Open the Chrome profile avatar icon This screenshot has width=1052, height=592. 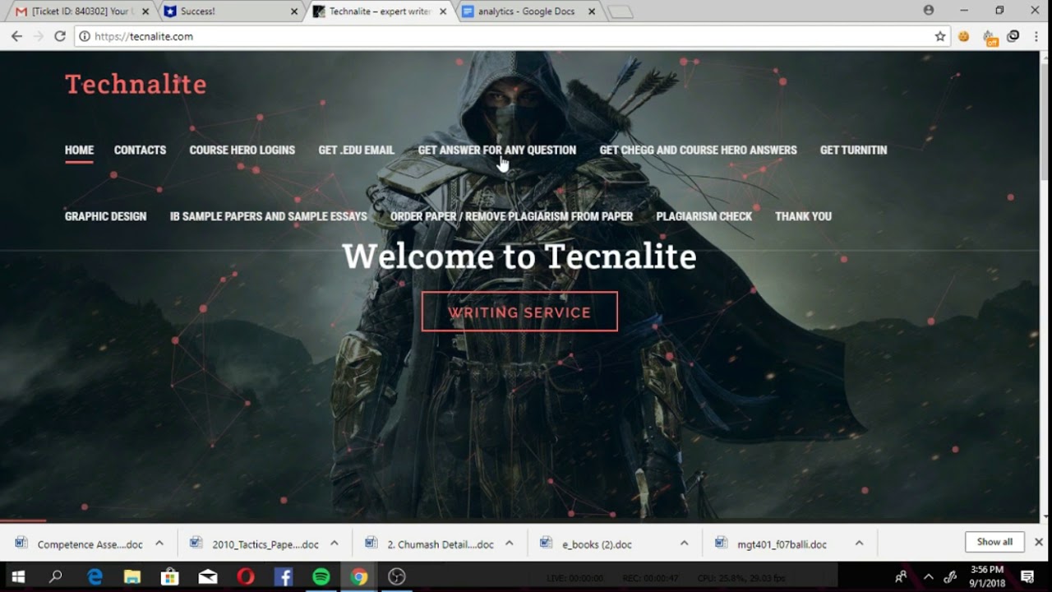click(929, 10)
